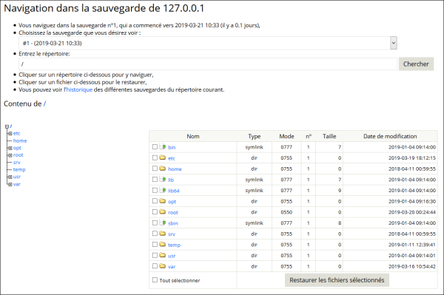Screen dimensions: 444x295
Task: Click the directory path input field
Action: pos(208,64)
